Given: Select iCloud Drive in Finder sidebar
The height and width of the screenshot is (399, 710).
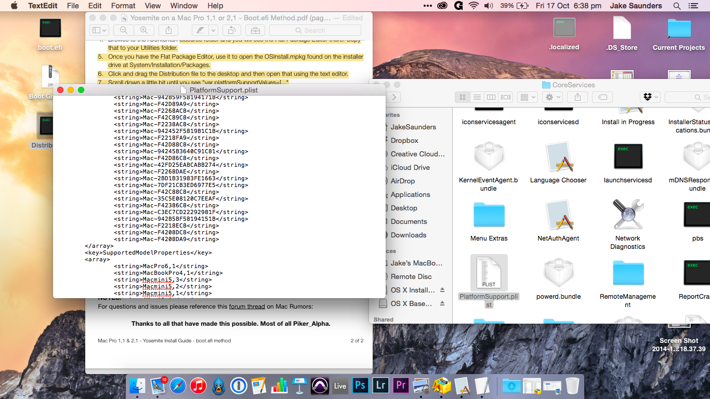Looking at the screenshot, I should click(411, 167).
